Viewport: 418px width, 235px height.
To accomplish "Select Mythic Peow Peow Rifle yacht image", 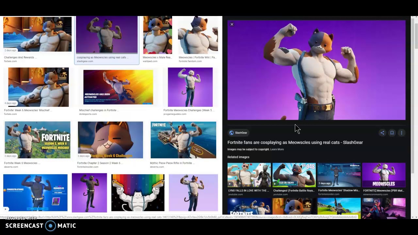I will coord(183,140).
